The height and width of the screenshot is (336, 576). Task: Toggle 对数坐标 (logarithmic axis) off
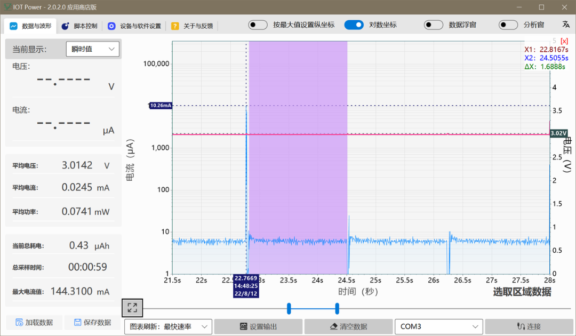pyautogui.click(x=354, y=25)
